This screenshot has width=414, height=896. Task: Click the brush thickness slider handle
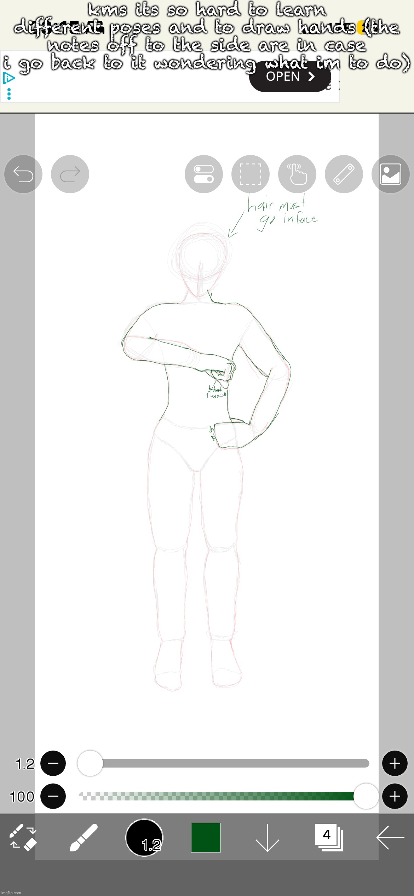[x=90, y=763]
